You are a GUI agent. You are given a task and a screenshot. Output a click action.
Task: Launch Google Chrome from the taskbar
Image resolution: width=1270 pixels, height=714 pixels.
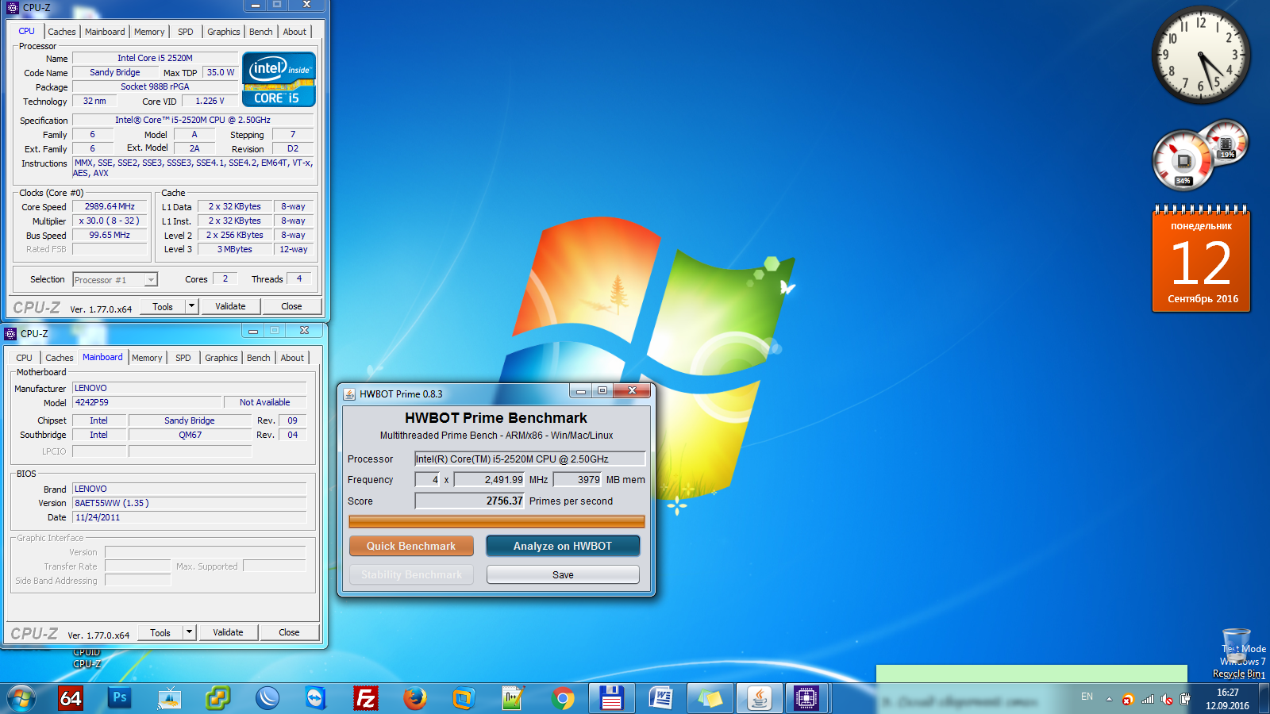[x=563, y=698]
